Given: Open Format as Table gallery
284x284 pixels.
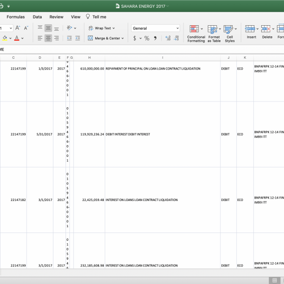Looking at the screenshot, I should 214,34.
